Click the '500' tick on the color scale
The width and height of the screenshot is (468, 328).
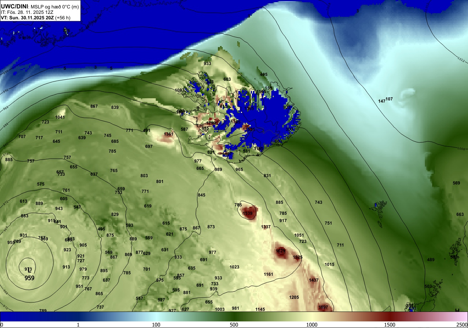(234, 325)
